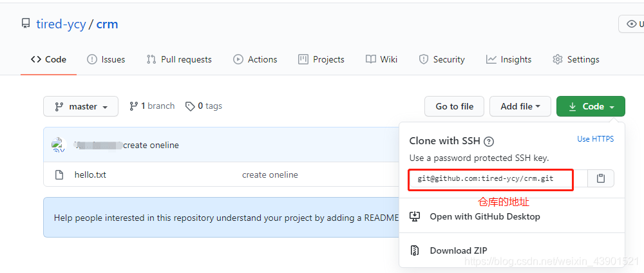
Task: Open repository Settings tab
Action: (x=576, y=59)
